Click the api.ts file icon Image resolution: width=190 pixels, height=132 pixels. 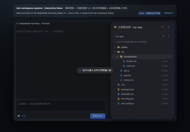[121, 71]
